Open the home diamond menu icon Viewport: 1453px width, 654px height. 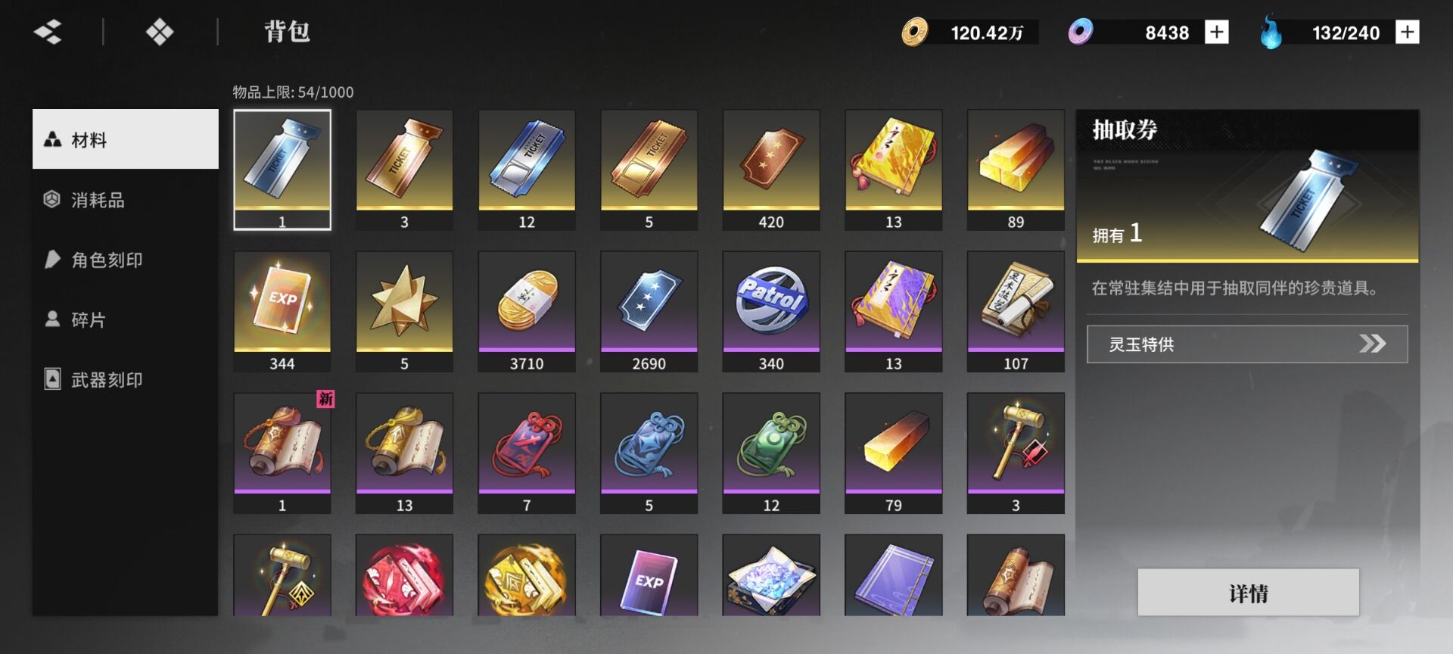pyautogui.click(x=160, y=32)
